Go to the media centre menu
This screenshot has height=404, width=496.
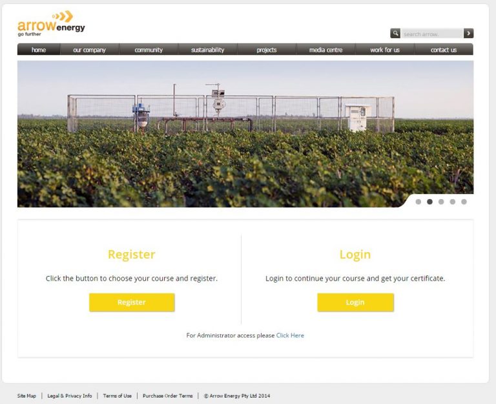[x=325, y=50]
